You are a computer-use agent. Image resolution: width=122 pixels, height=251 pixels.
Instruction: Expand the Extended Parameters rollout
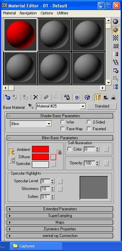pyautogui.click(x=60, y=209)
